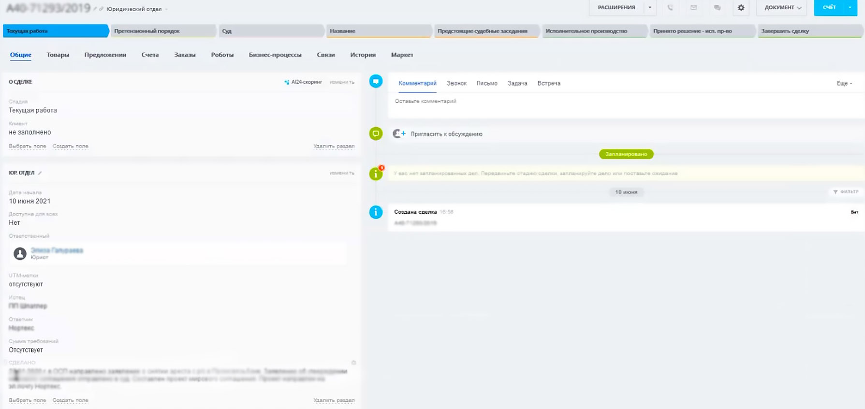Click the settings gear icon
Viewport: 865px width, 409px height.
pos(741,8)
